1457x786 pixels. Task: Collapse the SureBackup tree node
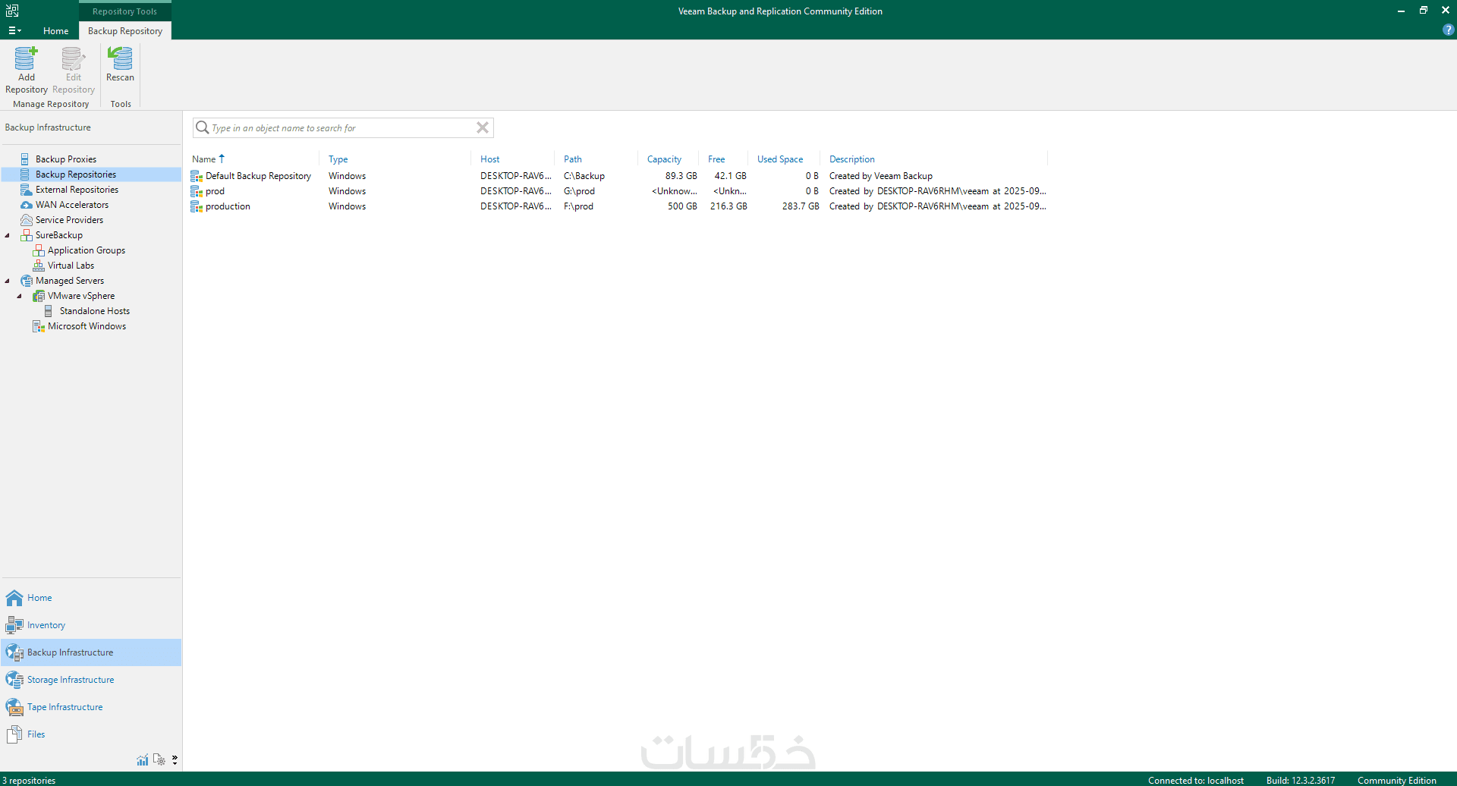click(8, 235)
